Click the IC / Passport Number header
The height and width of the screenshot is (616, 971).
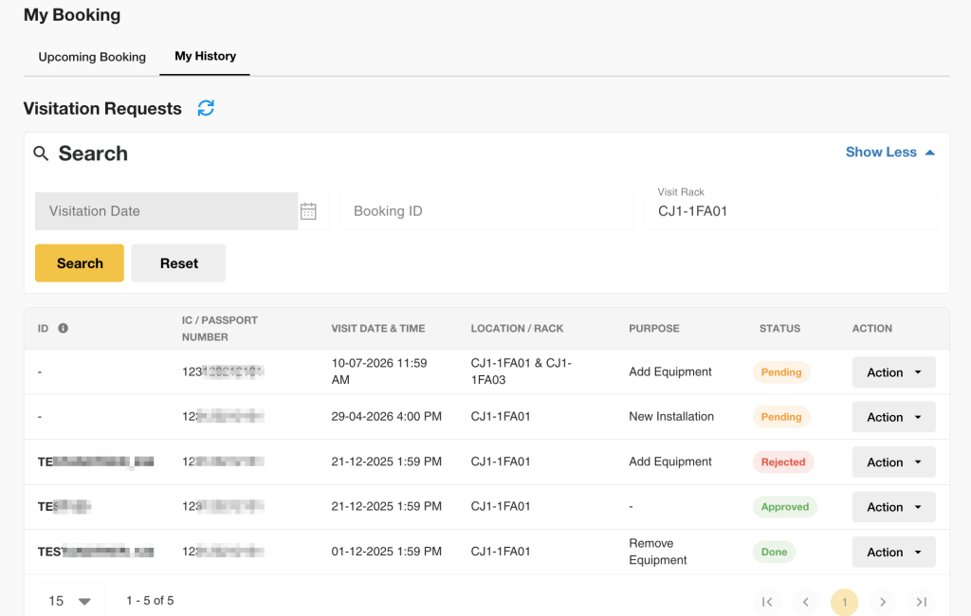click(x=219, y=329)
